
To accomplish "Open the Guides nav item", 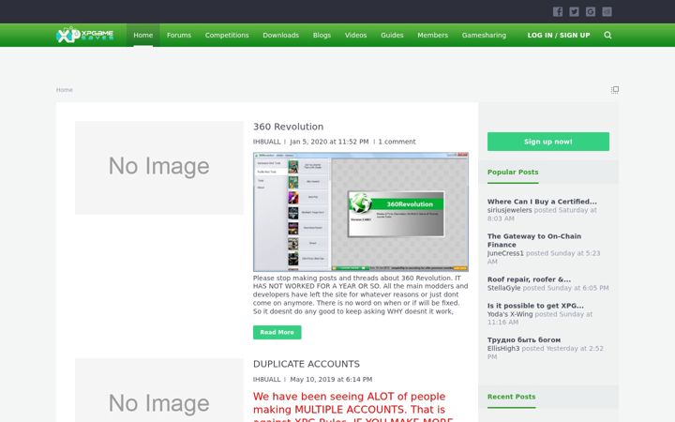I will (392, 36).
